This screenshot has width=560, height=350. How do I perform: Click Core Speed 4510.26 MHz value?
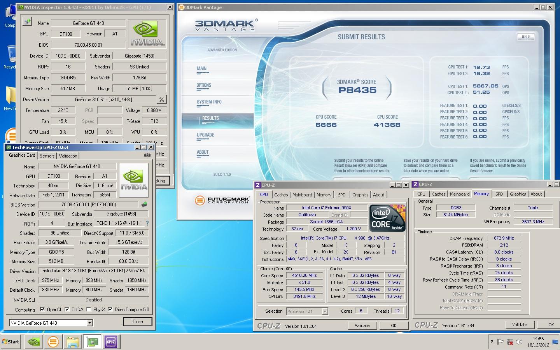pyautogui.click(x=304, y=275)
